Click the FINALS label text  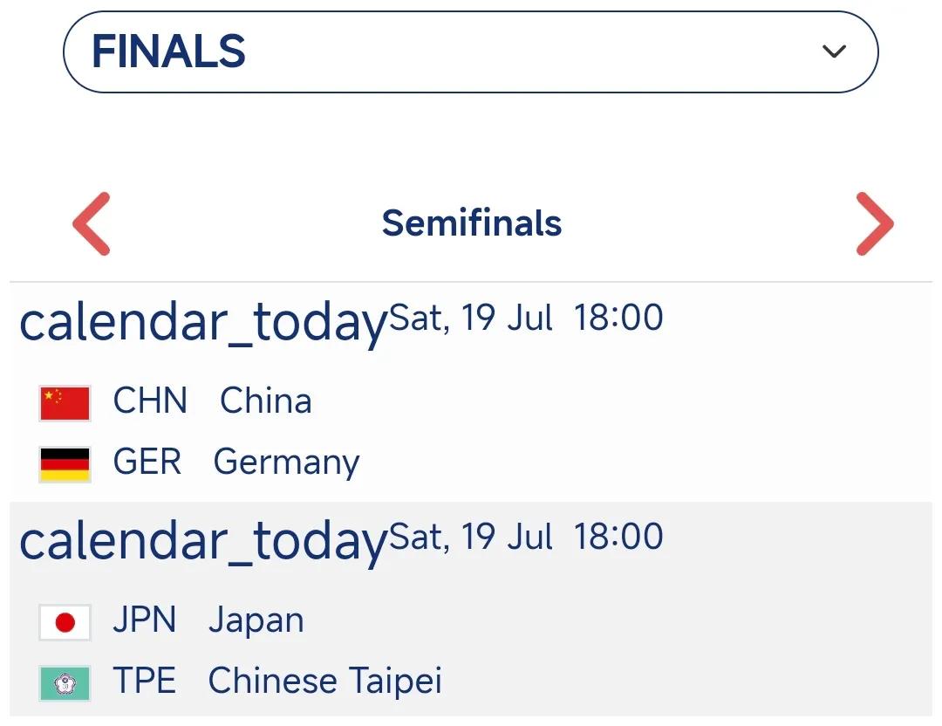coord(168,51)
